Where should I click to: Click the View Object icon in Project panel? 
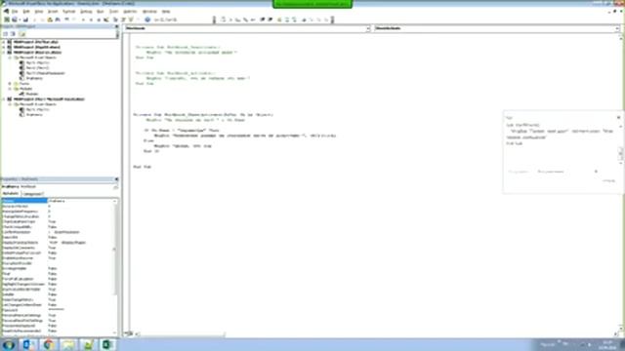point(13,34)
